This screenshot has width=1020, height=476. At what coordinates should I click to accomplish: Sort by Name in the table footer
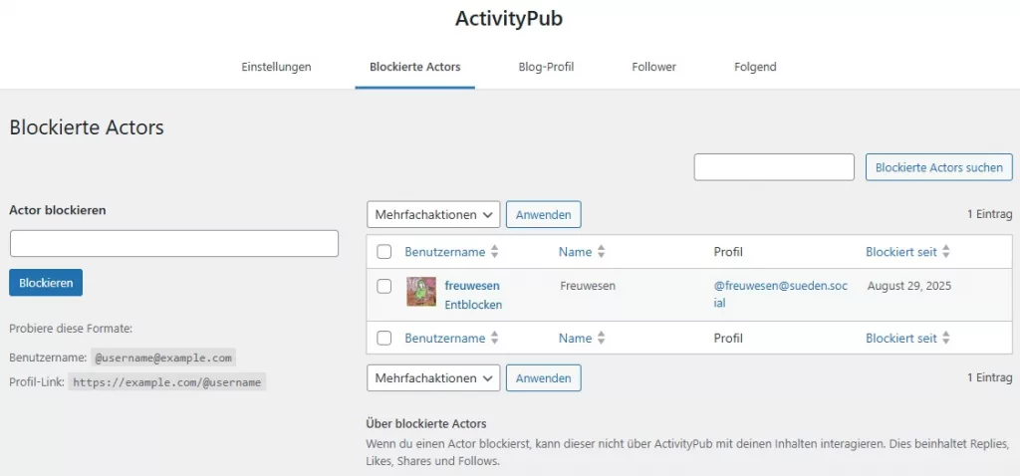575,339
